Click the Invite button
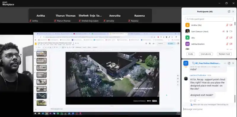The width and height of the screenshot is (237, 117). click(x=190, y=54)
